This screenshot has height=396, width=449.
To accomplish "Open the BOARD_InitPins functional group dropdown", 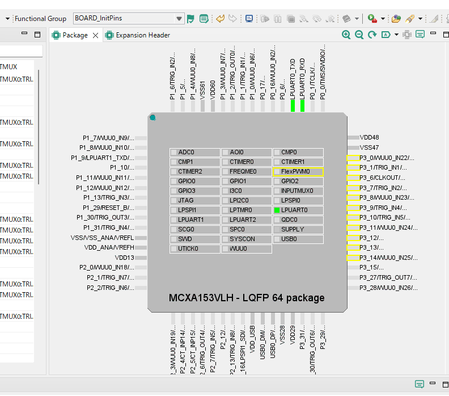I will click(x=180, y=19).
